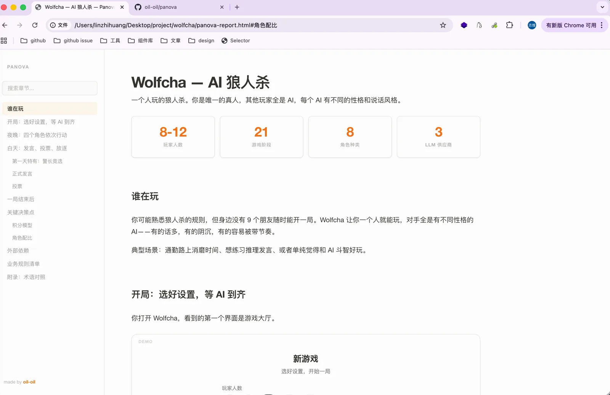This screenshot has height=395, width=610.
Task: Open the 文章 bookmarks folder
Action: tap(170, 41)
